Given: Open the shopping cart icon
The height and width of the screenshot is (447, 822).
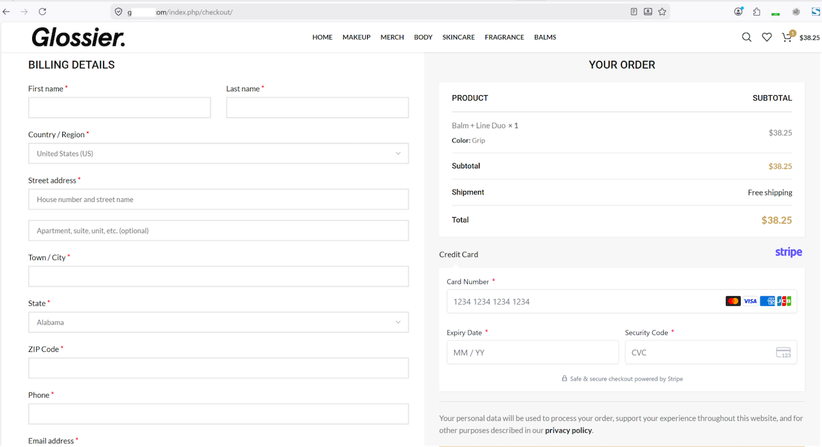Looking at the screenshot, I should (x=788, y=36).
